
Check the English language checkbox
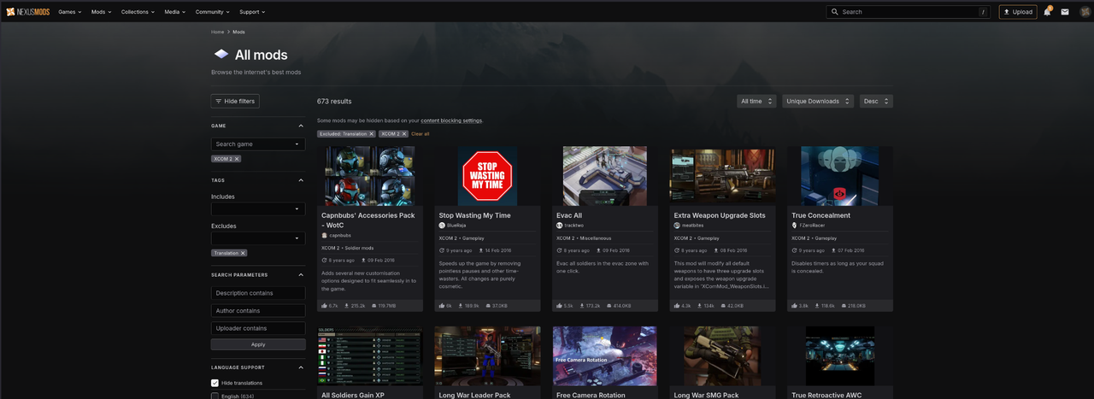[x=215, y=396]
